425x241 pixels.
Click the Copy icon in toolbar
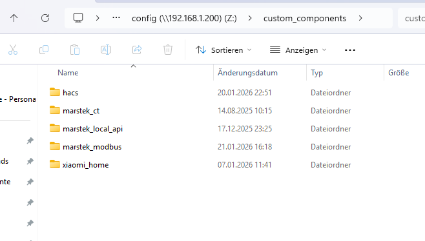tap(44, 50)
